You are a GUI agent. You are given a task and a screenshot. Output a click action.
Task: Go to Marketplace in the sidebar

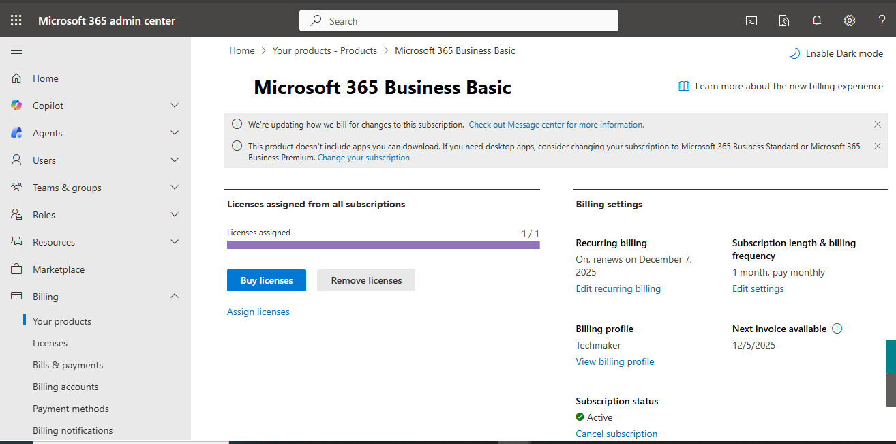pyautogui.click(x=59, y=269)
